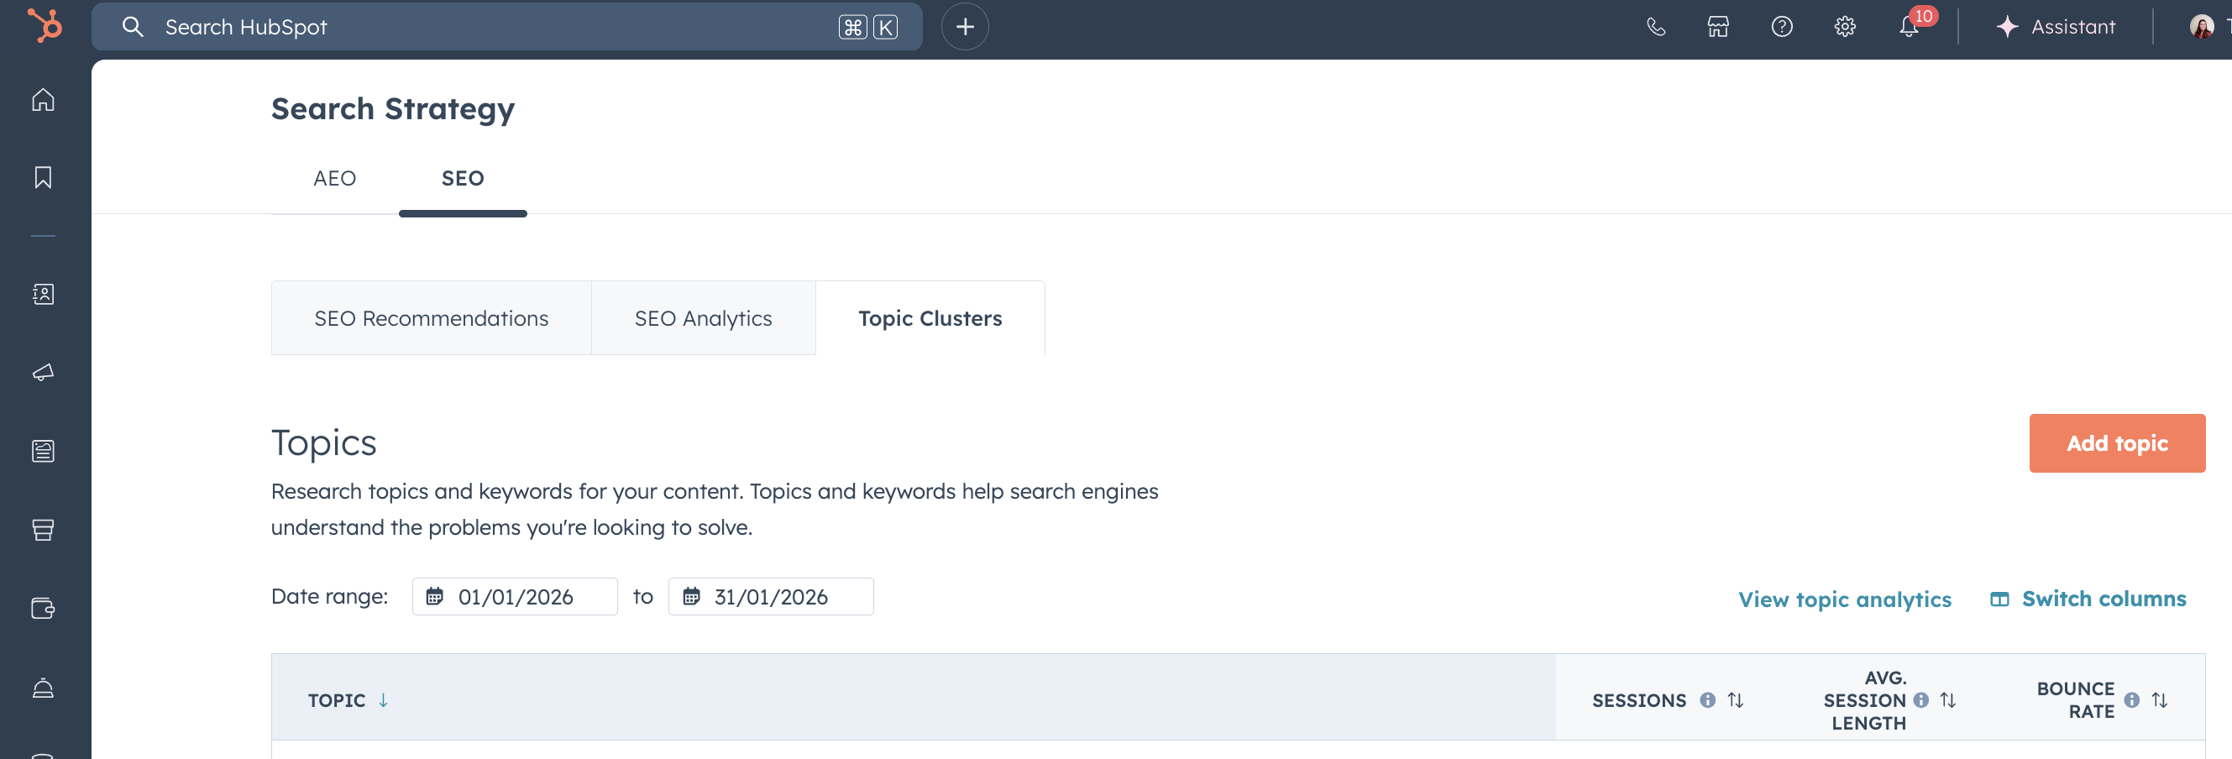Open the Bookmarks icon in the sidebar
The height and width of the screenshot is (759, 2232).
[43, 177]
